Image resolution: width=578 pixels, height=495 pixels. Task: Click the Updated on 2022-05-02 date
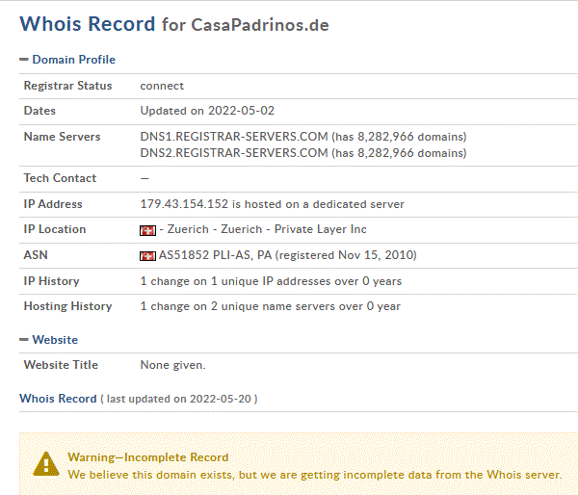(207, 111)
